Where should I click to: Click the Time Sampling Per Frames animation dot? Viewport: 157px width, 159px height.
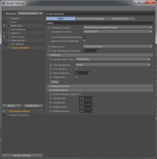[x=49, y=51]
